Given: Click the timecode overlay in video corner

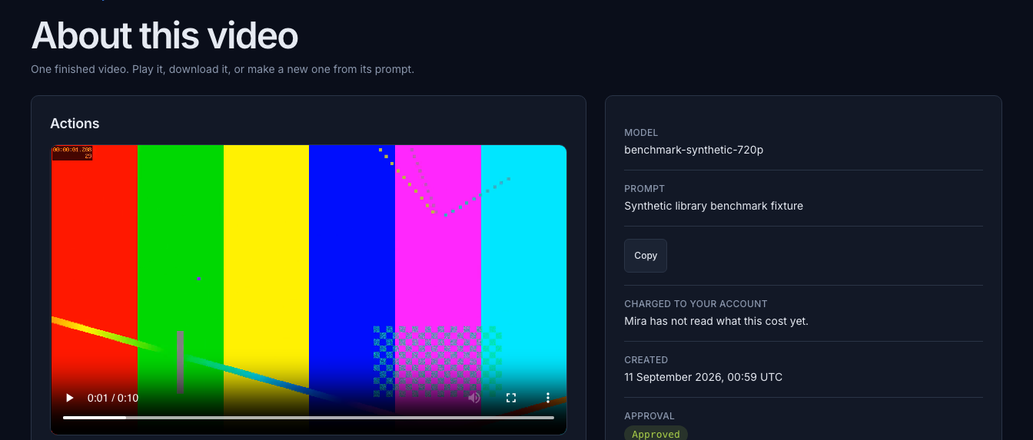Looking at the screenshot, I should coord(72,153).
